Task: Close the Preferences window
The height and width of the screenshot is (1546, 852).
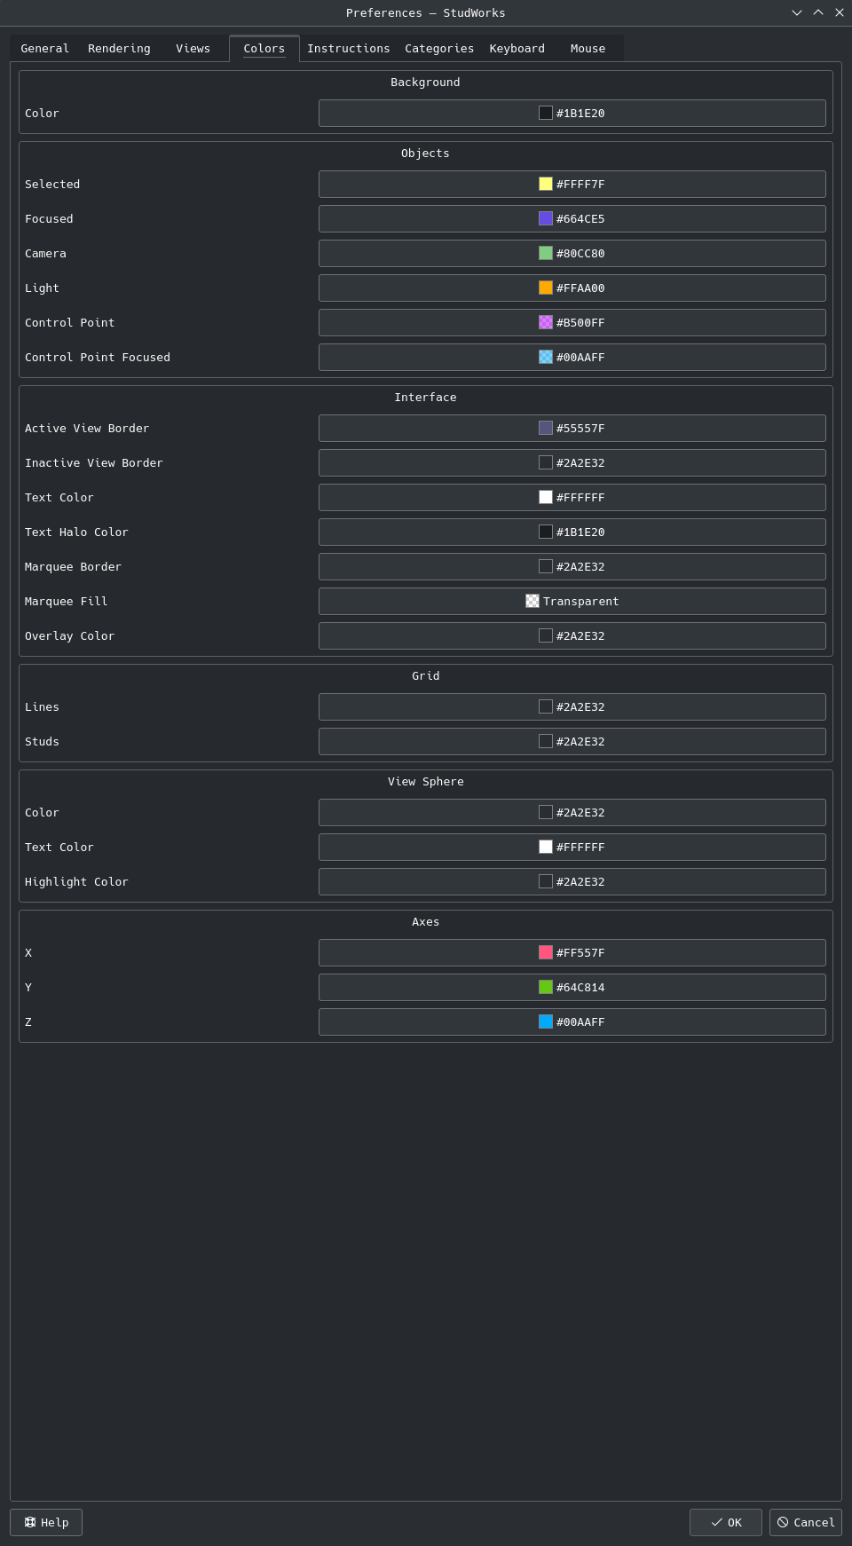Action: click(x=840, y=12)
